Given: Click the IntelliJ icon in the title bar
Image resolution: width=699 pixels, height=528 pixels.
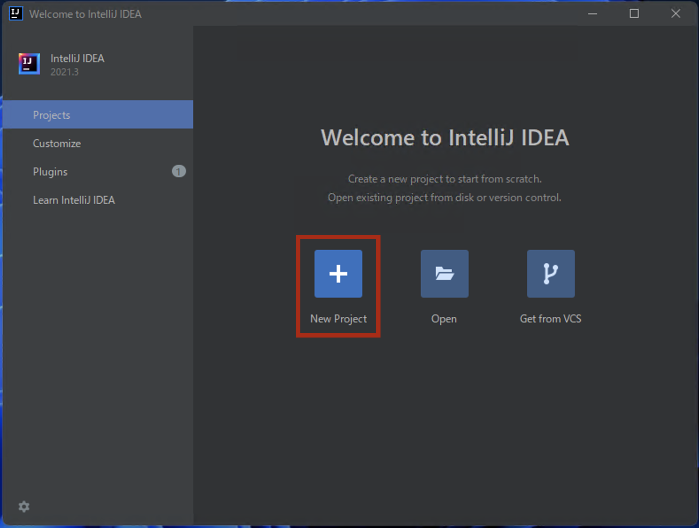Looking at the screenshot, I should 16,14.
